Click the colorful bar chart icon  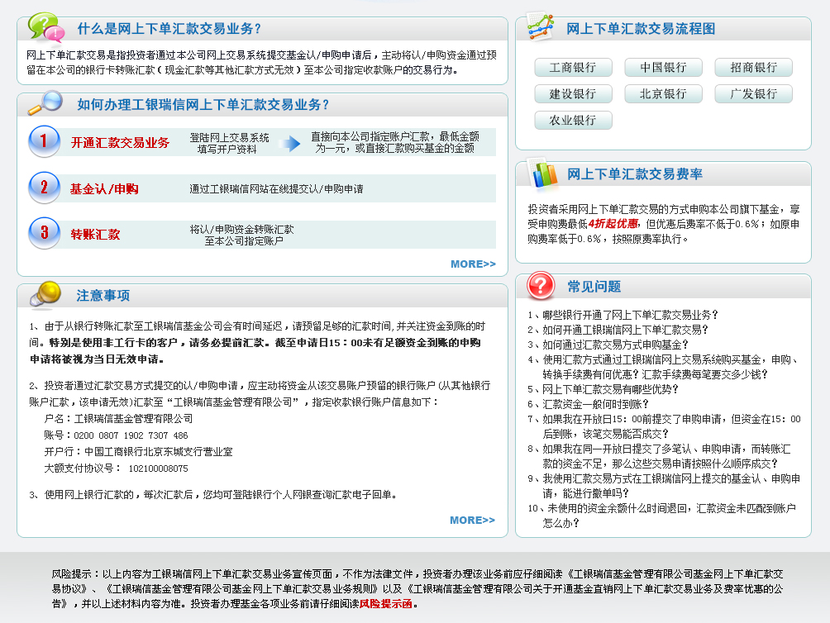click(544, 173)
